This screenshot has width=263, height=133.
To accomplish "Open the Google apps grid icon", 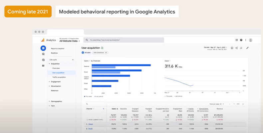I will pyautogui.click(x=237, y=40).
